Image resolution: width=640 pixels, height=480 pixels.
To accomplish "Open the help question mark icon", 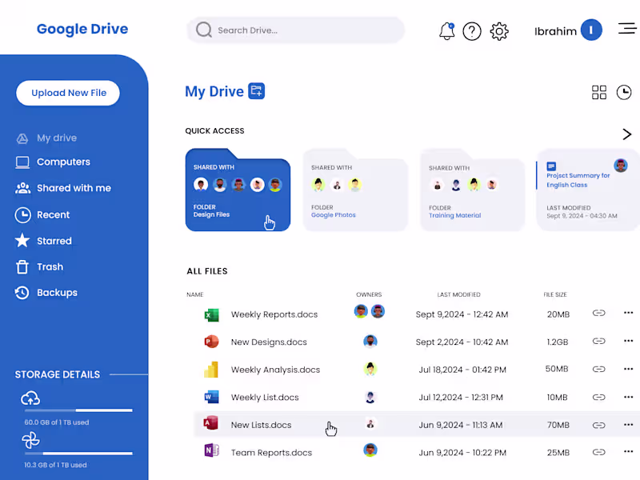I will [472, 31].
